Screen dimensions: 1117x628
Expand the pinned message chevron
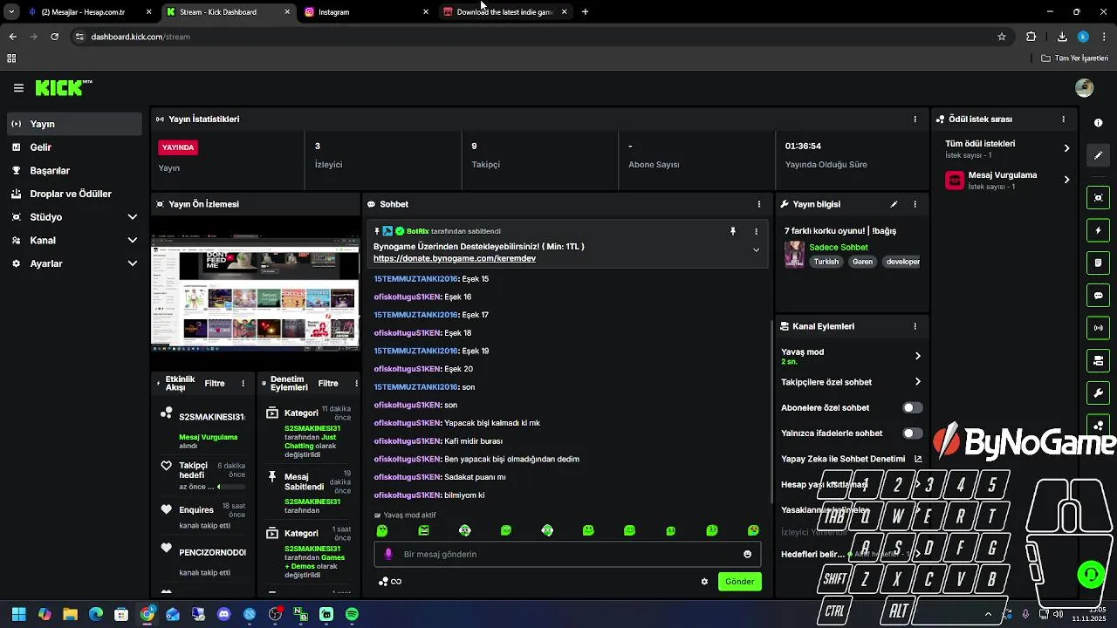coord(756,250)
